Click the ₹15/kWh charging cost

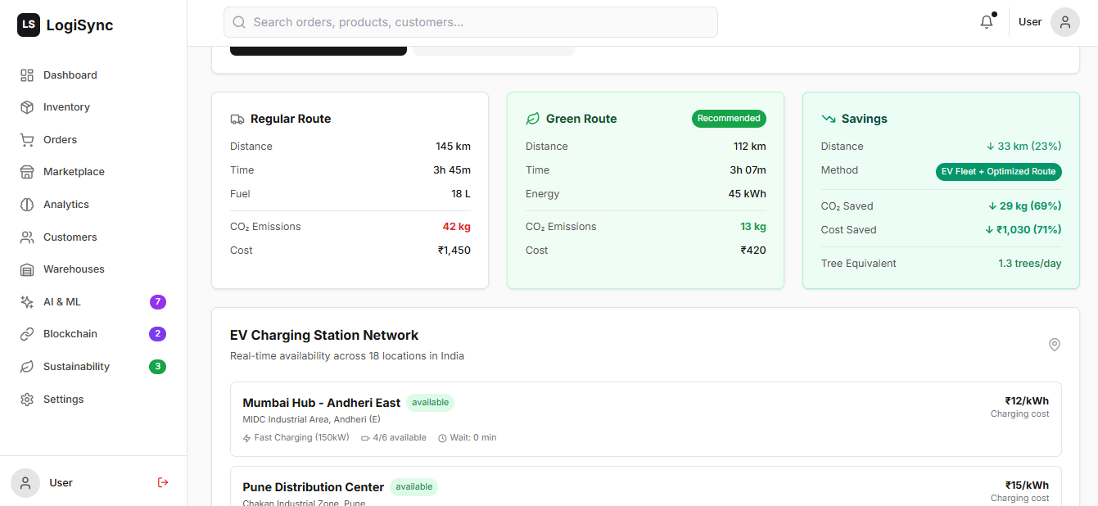1027,486
